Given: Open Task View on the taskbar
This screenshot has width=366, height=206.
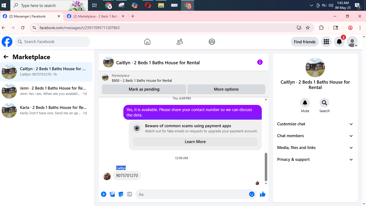Looking at the screenshot, I should coord(94,5).
